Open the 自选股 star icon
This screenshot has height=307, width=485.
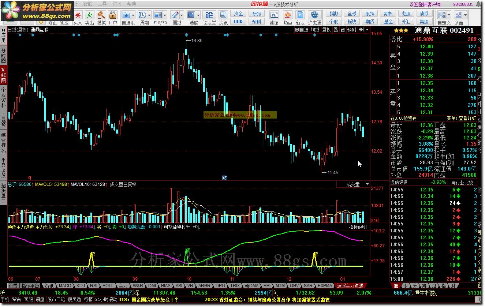coord(126,15)
